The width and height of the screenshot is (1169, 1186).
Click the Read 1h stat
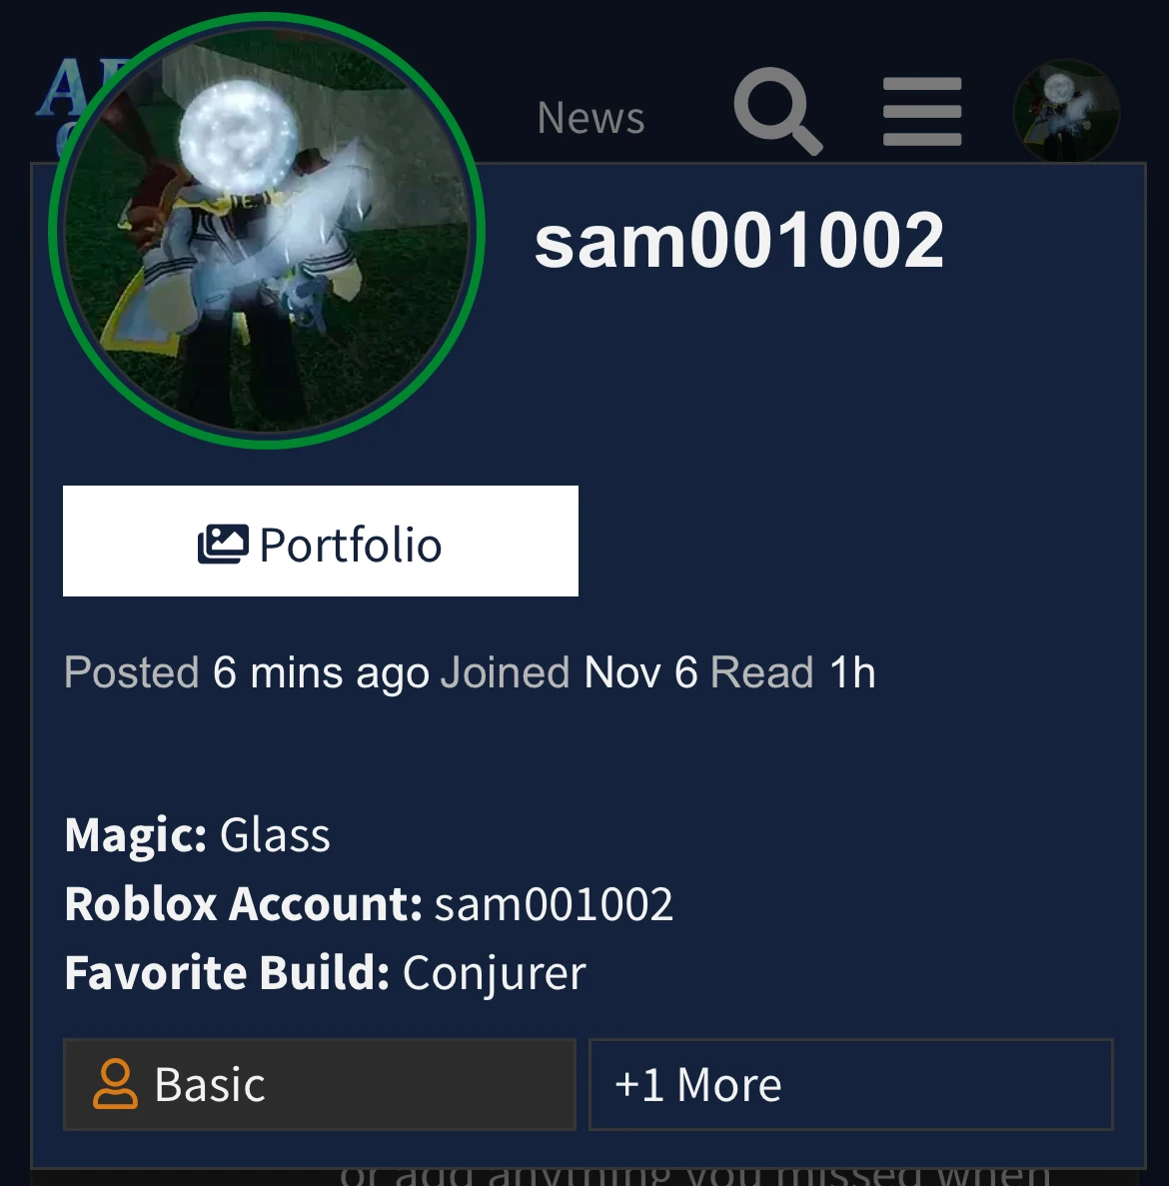pos(793,672)
